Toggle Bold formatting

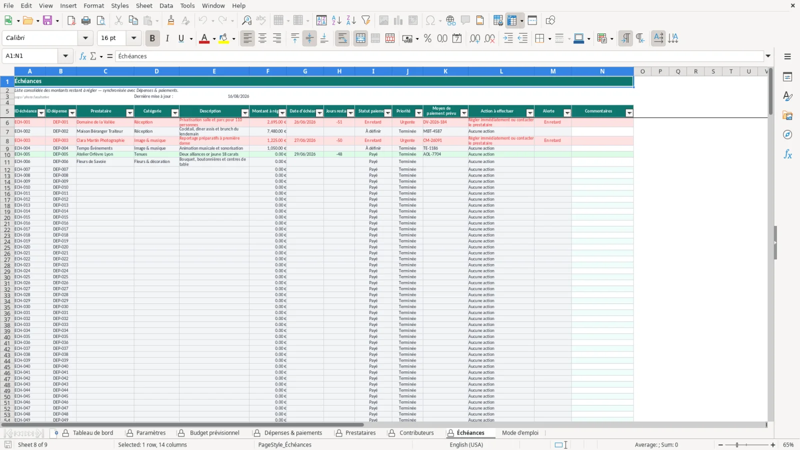tap(152, 38)
